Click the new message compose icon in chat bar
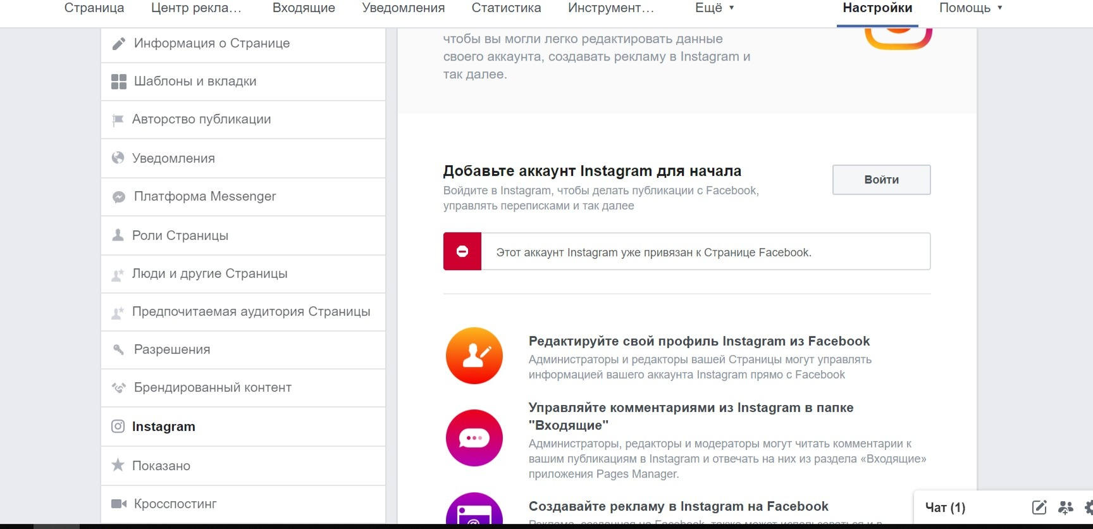 pyautogui.click(x=1039, y=507)
